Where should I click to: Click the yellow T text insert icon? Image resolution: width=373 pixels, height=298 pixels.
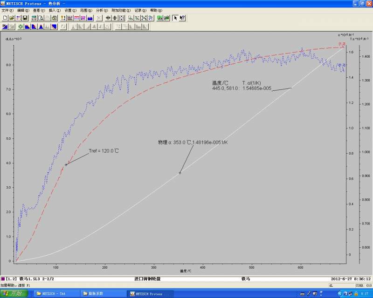63,18
